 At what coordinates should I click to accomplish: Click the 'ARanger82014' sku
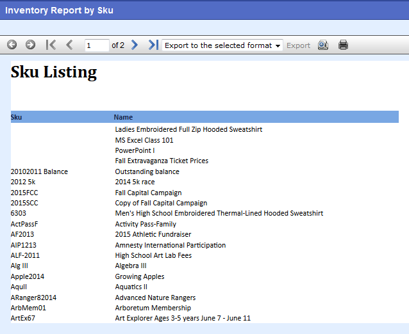tap(33, 298)
